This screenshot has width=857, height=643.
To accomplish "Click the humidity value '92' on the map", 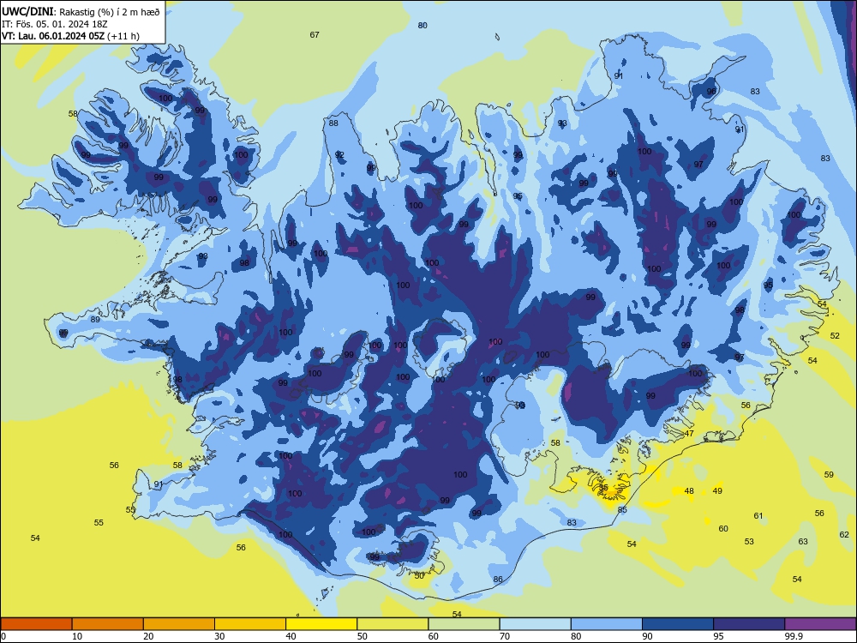I will coord(339,154).
